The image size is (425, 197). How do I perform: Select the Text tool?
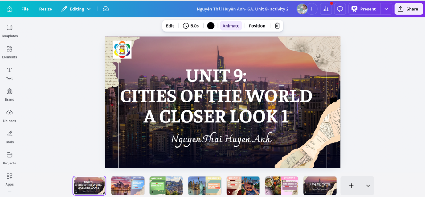(x=10, y=73)
